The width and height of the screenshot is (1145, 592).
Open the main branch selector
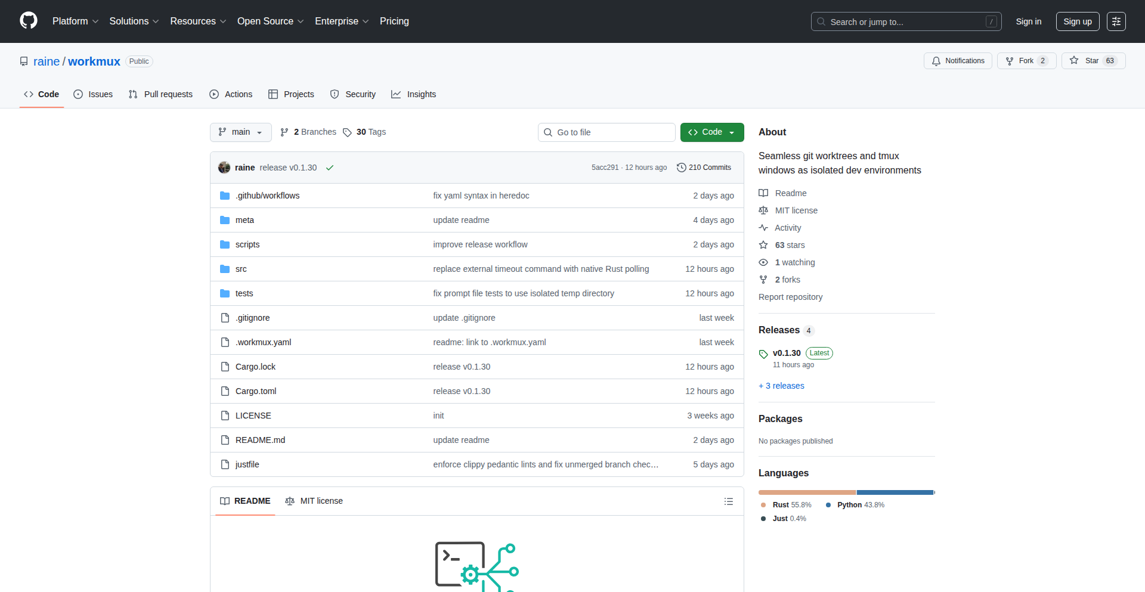click(240, 132)
